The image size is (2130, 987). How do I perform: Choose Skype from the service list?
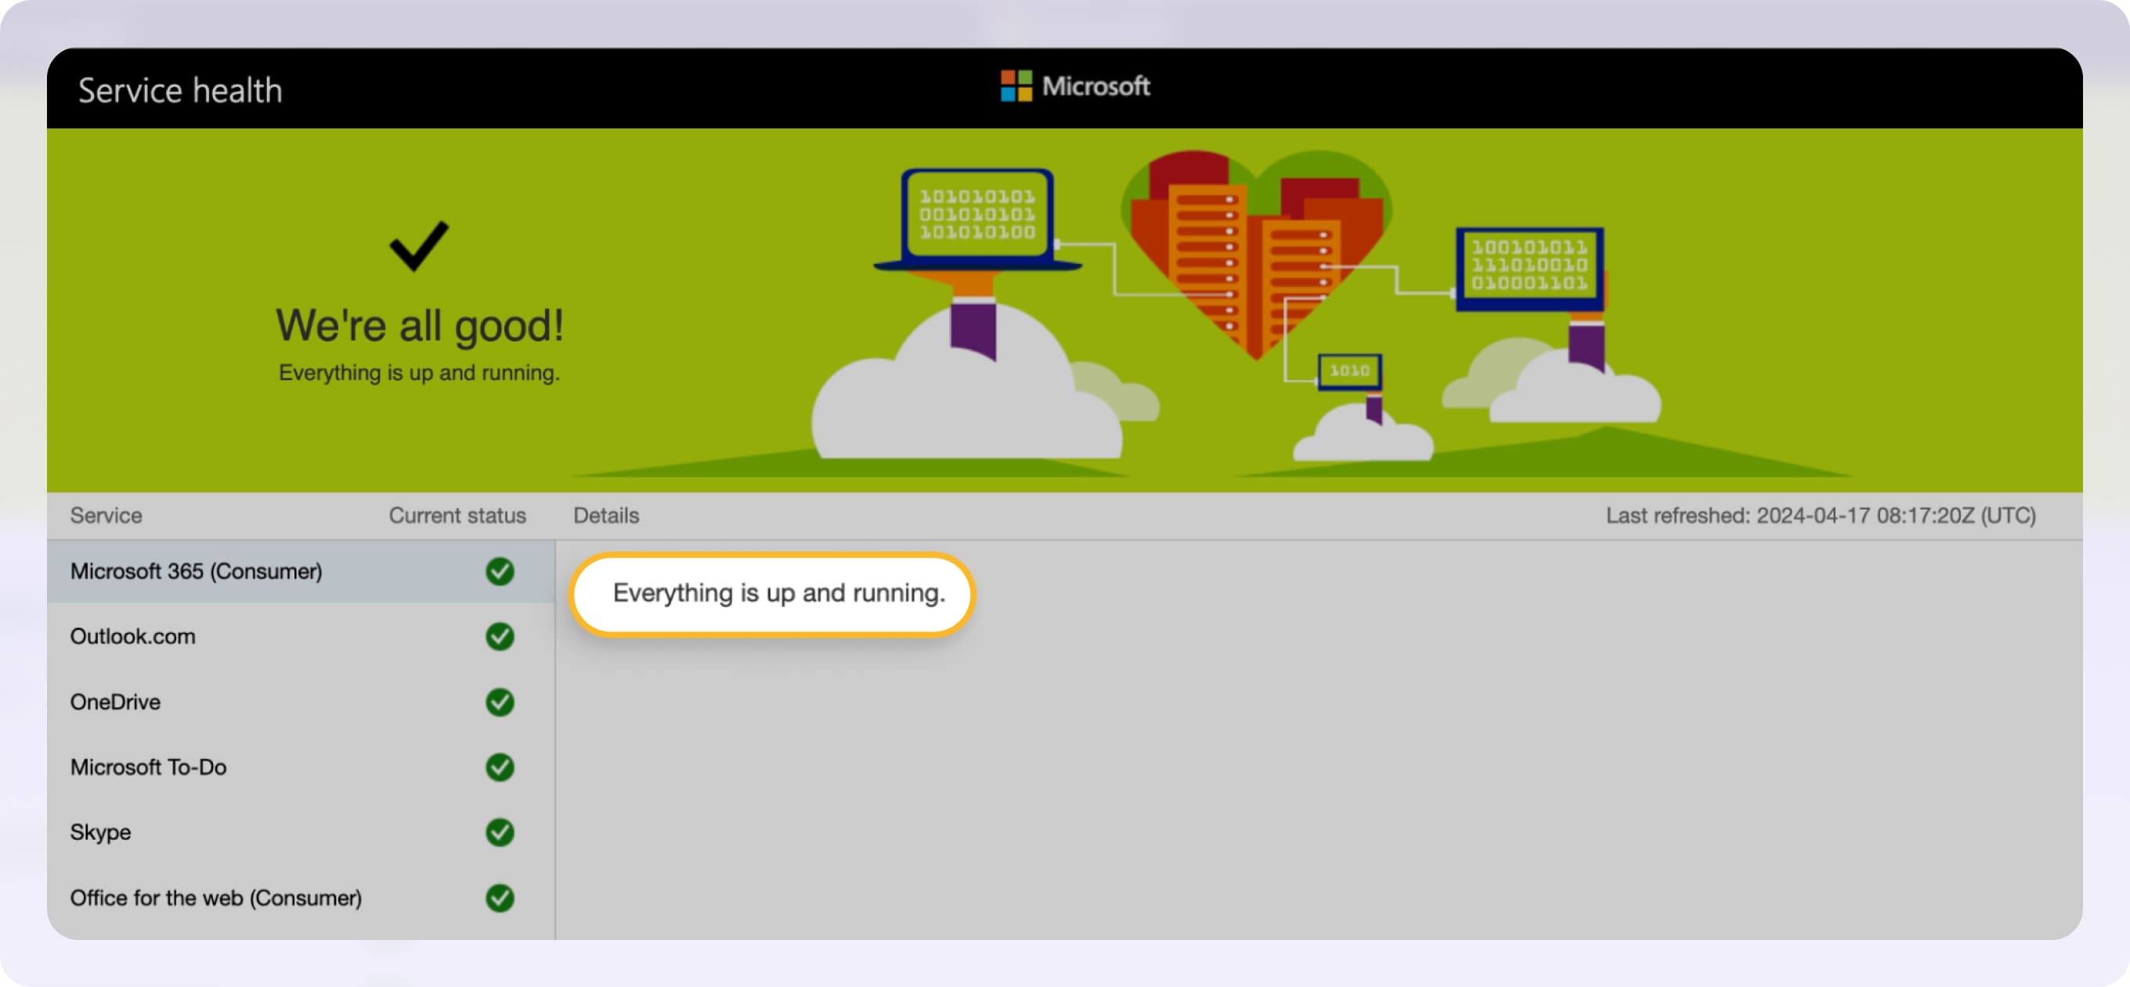(x=101, y=832)
